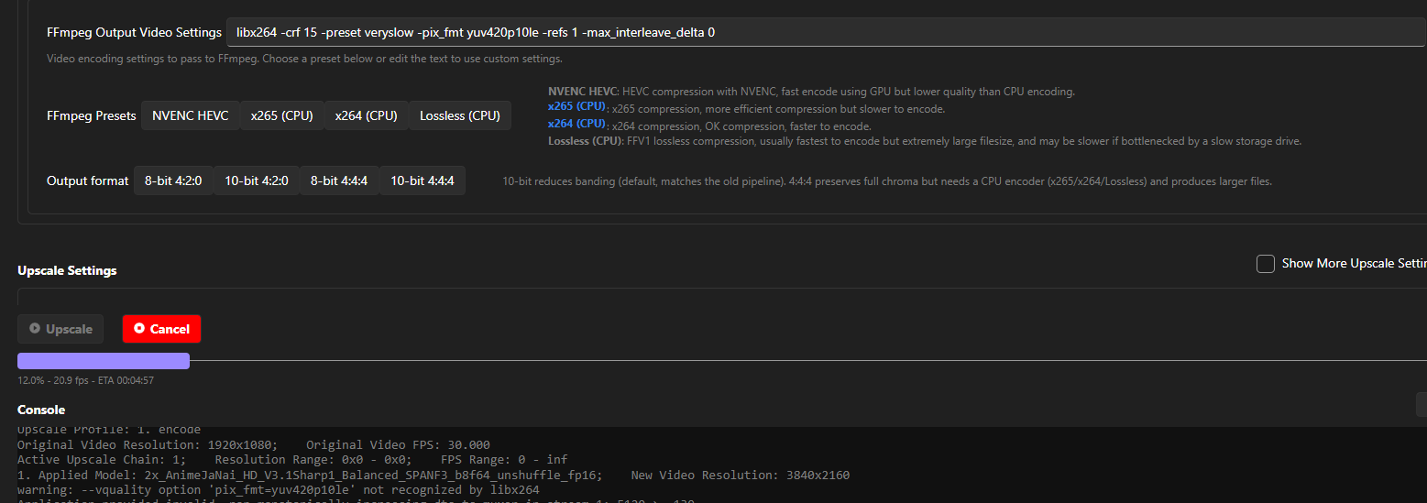Stop the job with the red Cancel button
The height and width of the screenshot is (503, 1427).
coord(161,329)
